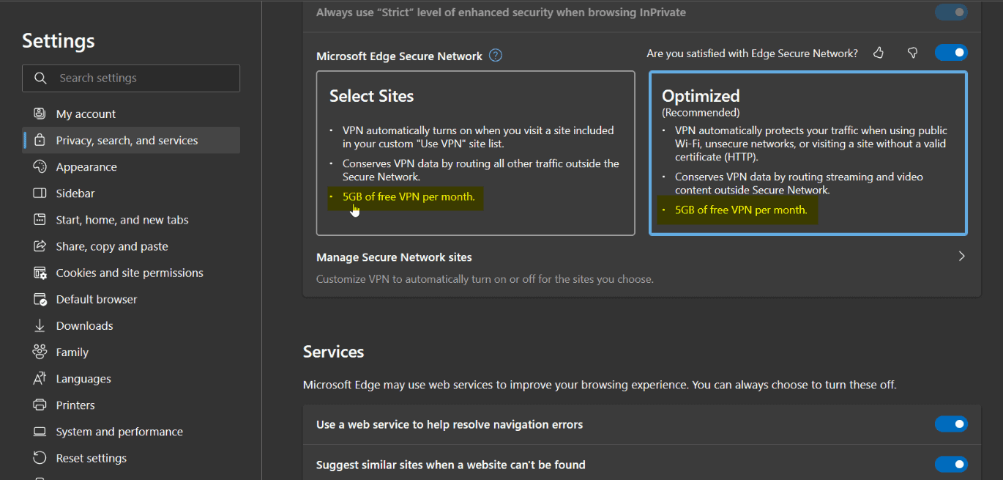Click the Sidebar panel icon
Screen dimensions: 1003x480
(40, 193)
